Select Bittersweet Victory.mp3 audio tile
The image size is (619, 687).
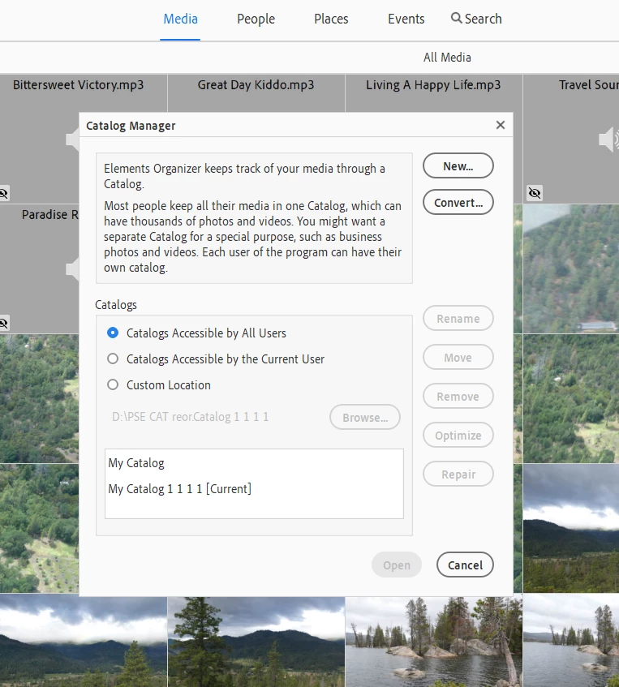pyautogui.click(x=78, y=84)
